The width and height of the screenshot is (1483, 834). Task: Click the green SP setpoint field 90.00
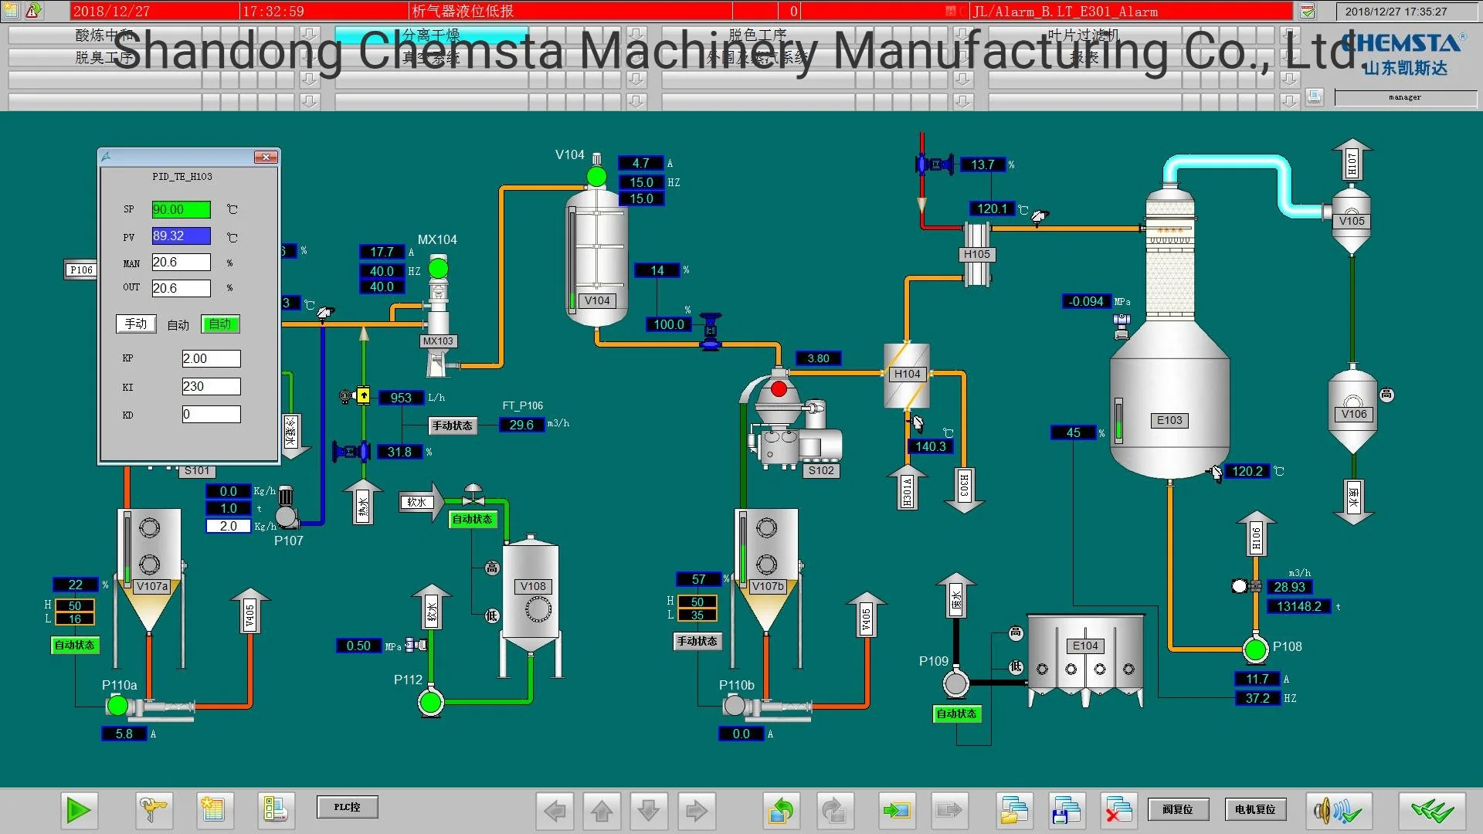[x=181, y=209]
